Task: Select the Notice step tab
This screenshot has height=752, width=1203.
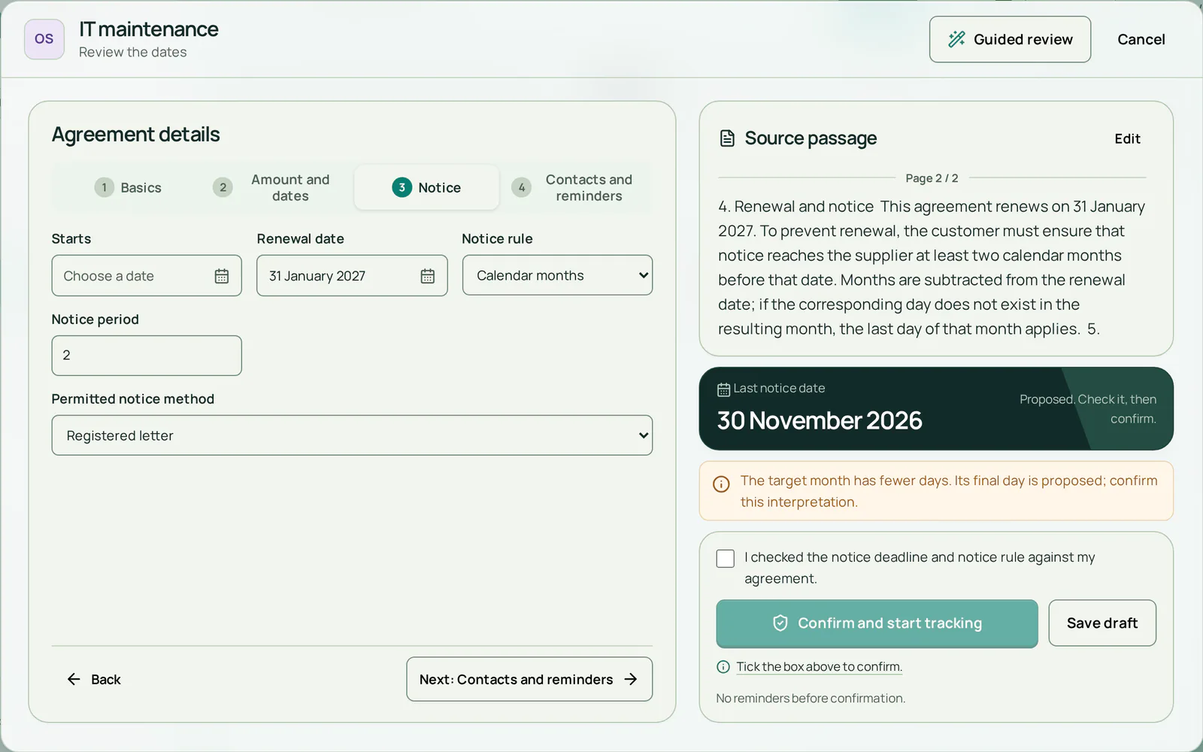Action: (426, 187)
